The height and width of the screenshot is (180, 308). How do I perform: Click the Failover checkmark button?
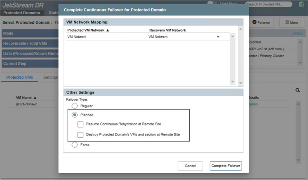[x=261, y=23]
